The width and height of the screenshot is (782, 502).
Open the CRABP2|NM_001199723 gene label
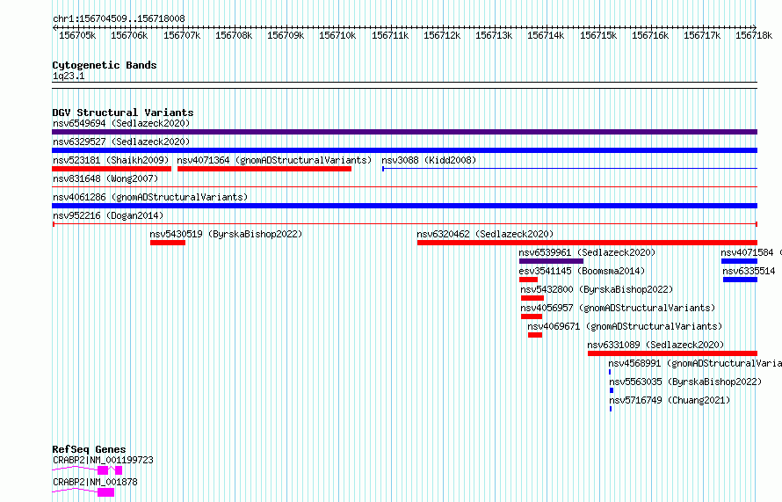coord(103,460)
